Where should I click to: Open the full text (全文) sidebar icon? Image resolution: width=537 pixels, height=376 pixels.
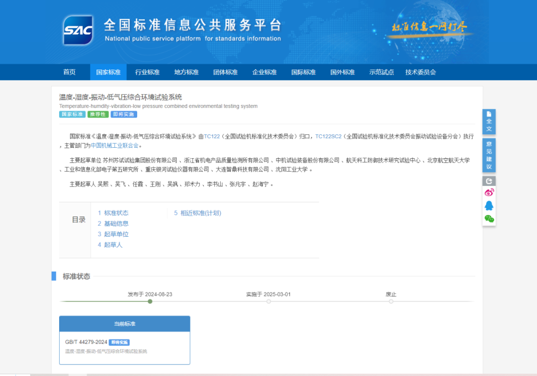click(x=489, y=121)
